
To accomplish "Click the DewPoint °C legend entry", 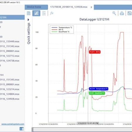I will coord(60,32).
